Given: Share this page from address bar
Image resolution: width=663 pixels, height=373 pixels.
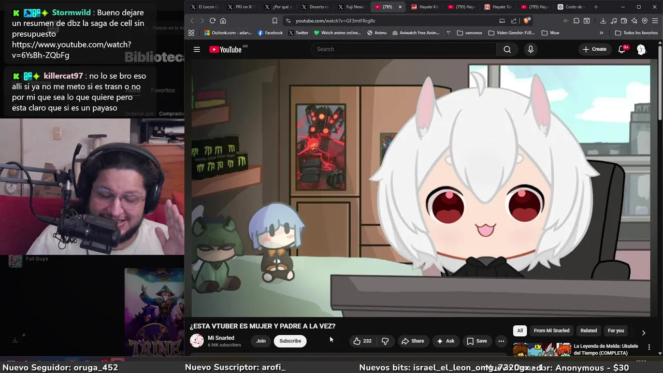Looking at the screenshot, I should coord(514,21).
